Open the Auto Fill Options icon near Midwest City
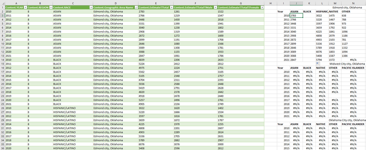 (317, 64)
